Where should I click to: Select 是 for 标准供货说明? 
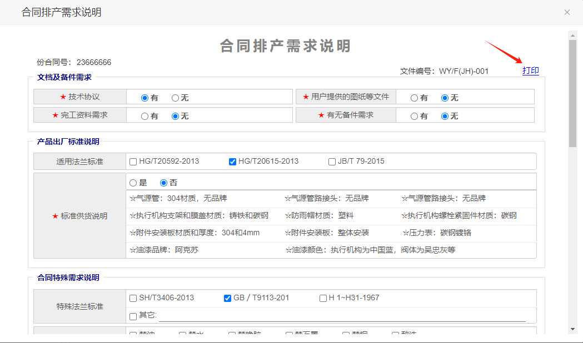(x=133, y=183)
